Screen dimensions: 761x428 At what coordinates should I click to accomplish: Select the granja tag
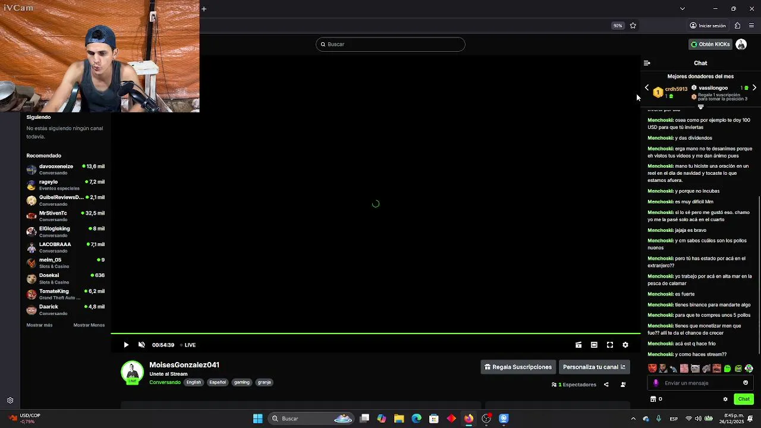point(265,382)
